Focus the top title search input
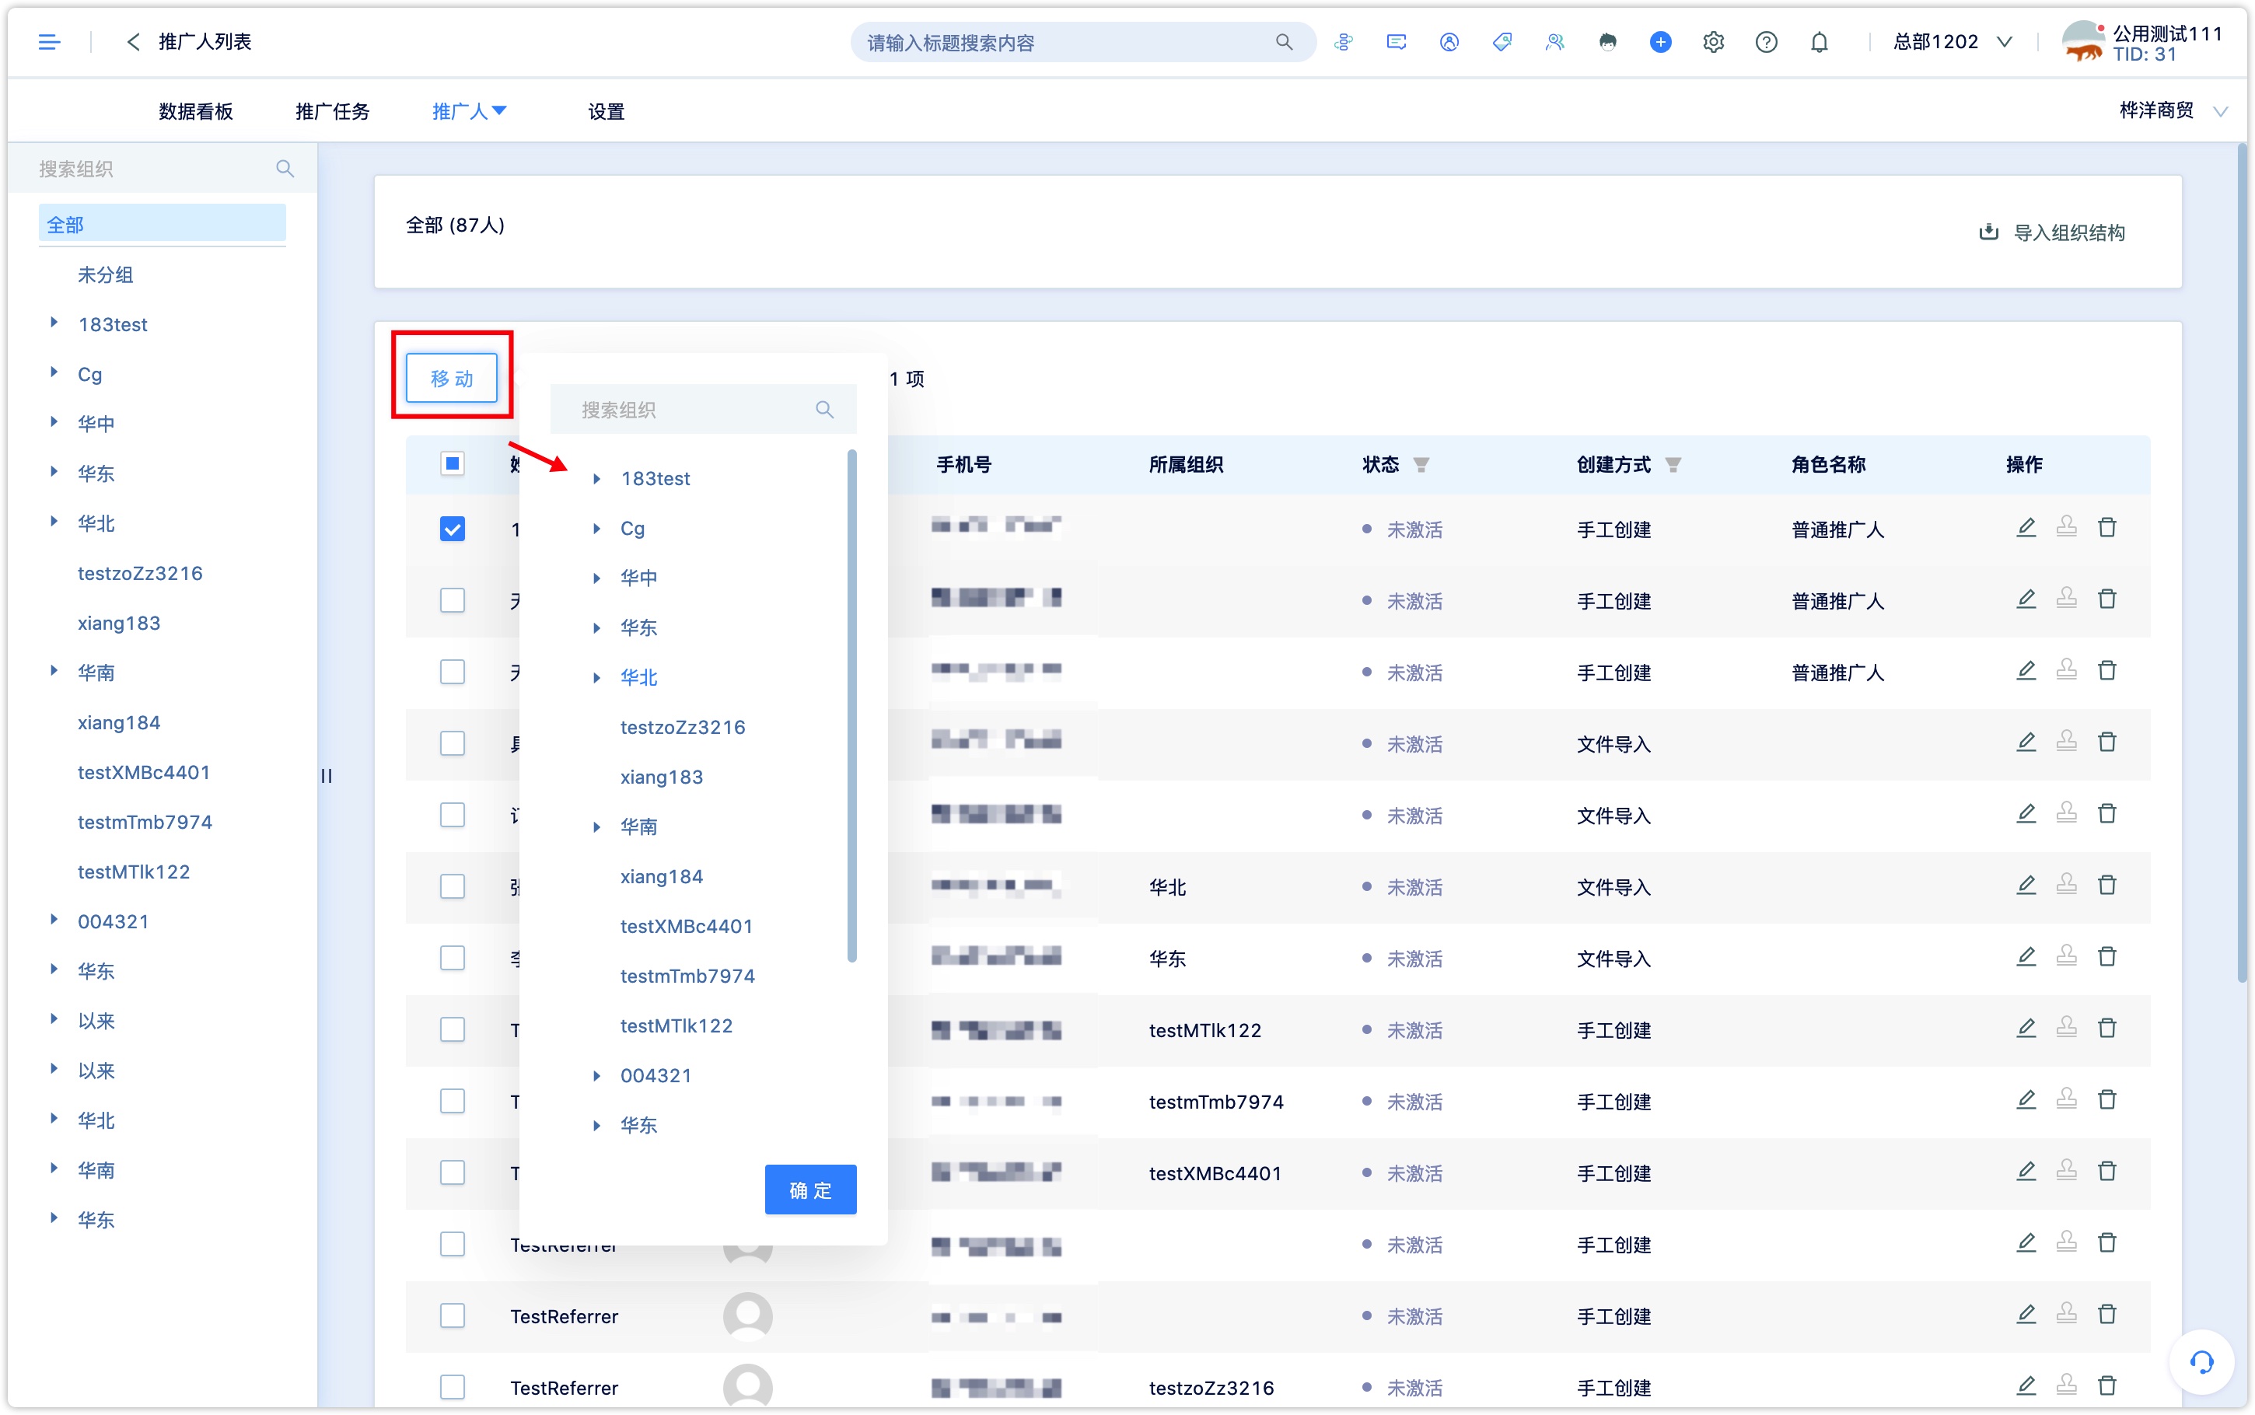 click(x=1067, y=42)
